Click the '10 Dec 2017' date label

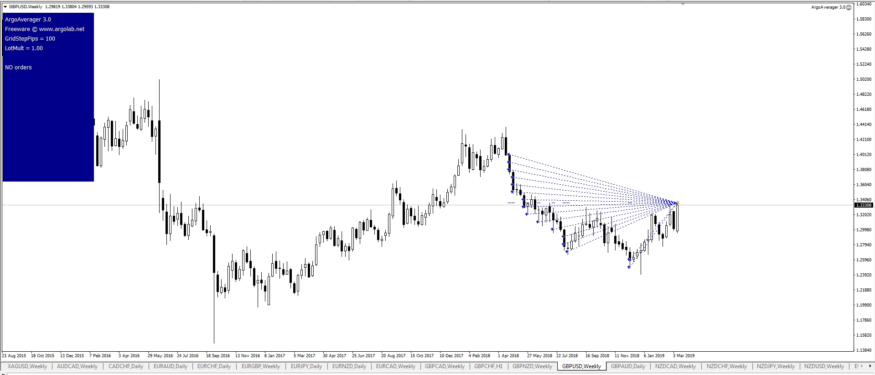click(451, 356)
